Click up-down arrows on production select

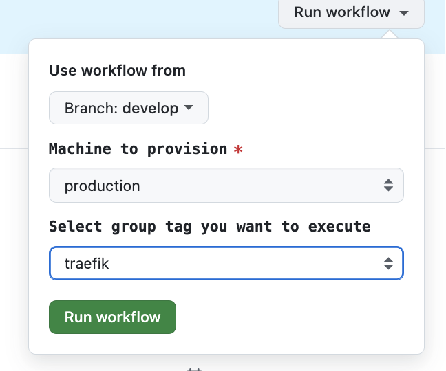point(389,185)
